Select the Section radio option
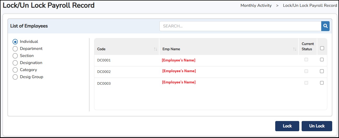 (x=15, y=56)
